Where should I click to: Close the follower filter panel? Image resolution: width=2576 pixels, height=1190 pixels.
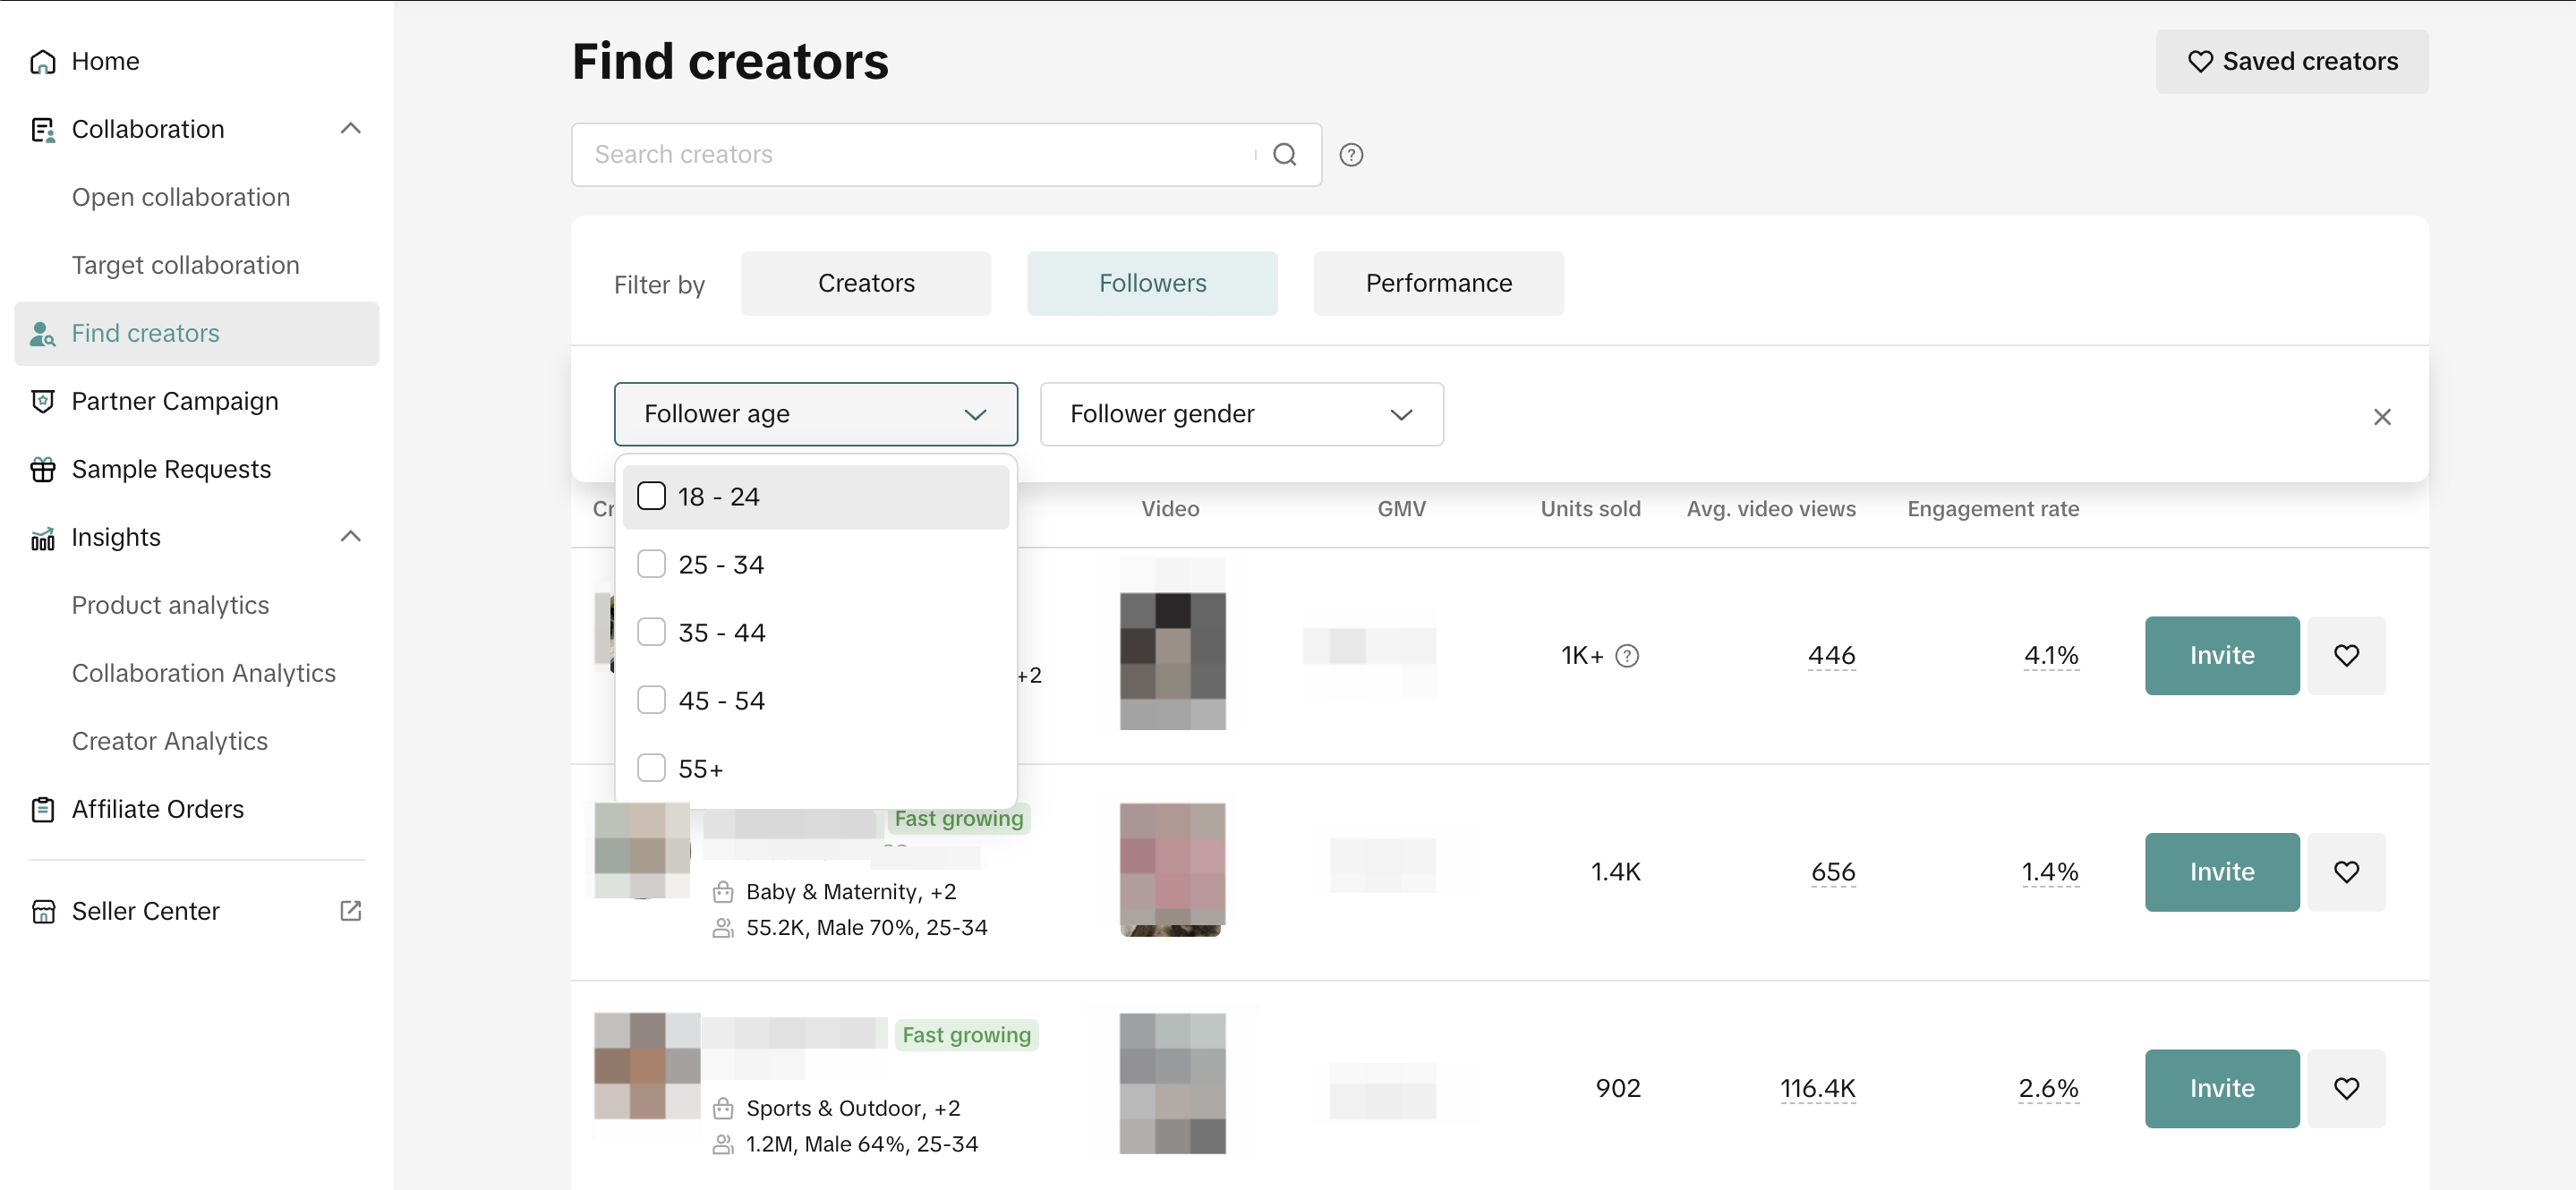2382,417
